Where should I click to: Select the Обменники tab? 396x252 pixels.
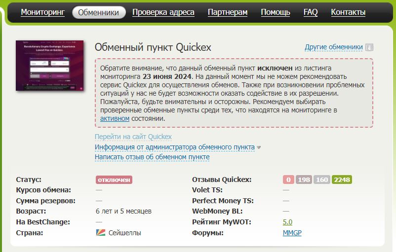pyautogui.click(x=99, y=12)
